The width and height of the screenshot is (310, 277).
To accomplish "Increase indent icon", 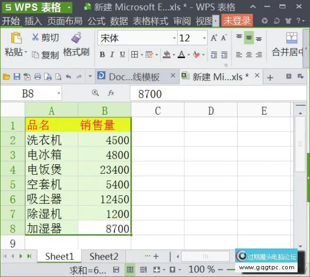I will (224, 55).
